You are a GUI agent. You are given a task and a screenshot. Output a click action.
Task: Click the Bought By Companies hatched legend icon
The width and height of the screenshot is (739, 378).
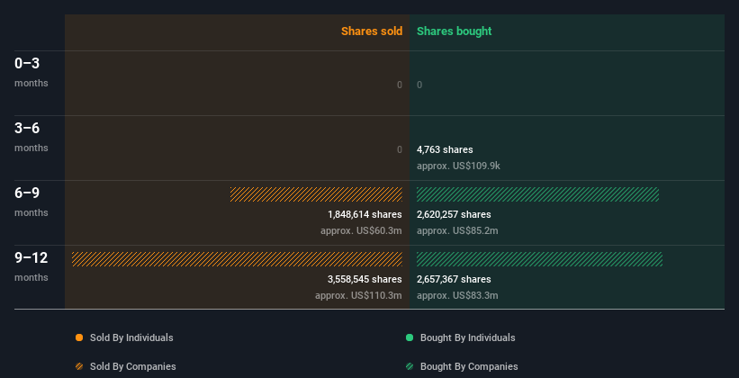coord(410,366)
